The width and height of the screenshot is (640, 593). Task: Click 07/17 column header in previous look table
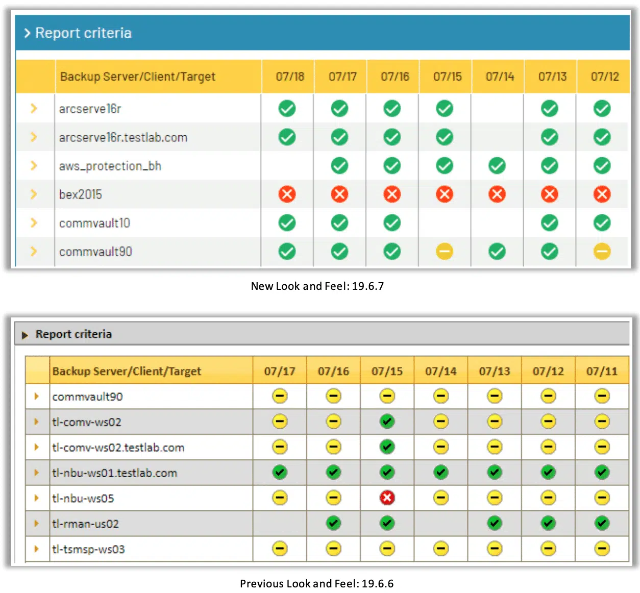pyautogui.click(x=280, y=371)
